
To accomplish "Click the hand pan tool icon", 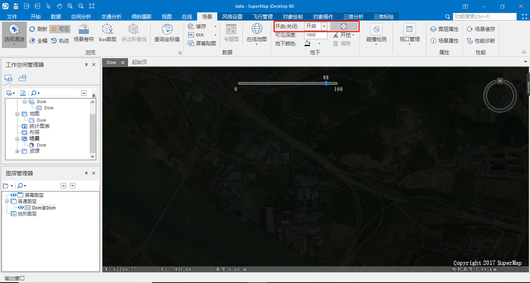I will [x=59, y=6].
